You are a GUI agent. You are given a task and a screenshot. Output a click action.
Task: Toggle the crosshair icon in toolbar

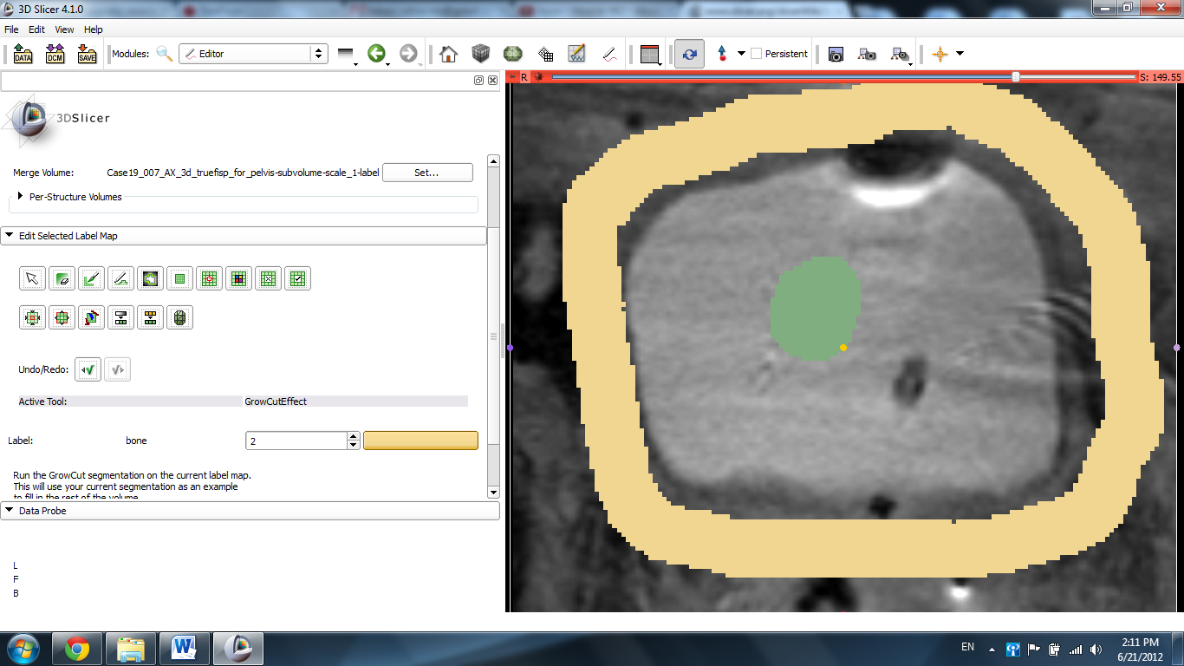pos(940,54)
